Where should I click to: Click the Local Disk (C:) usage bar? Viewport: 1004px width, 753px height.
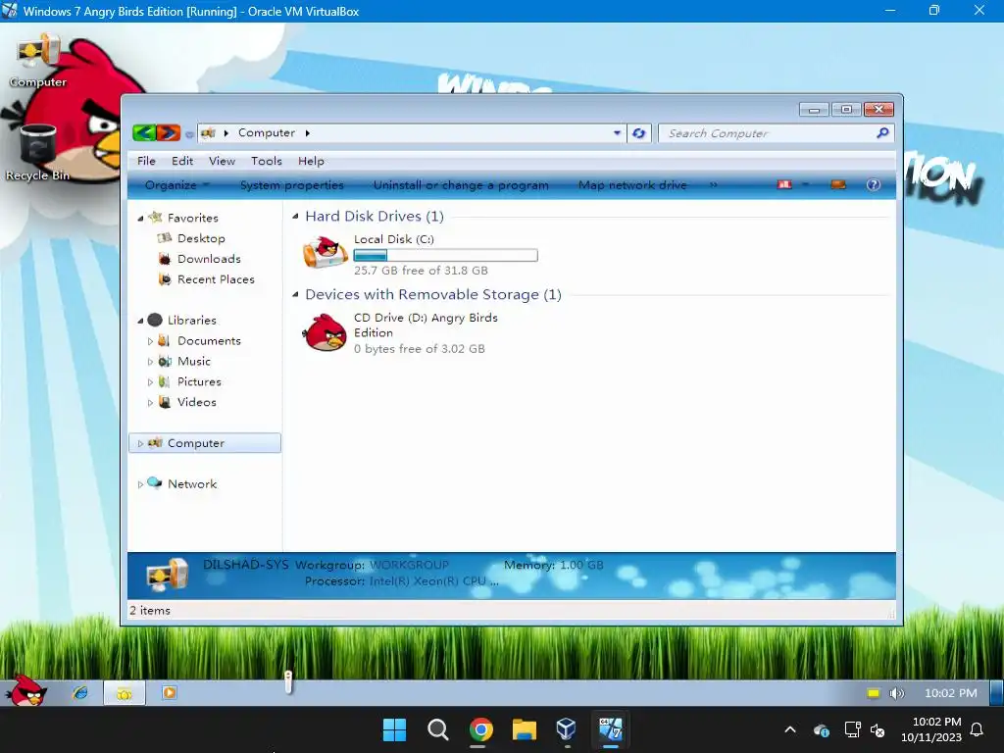click(446, 255)
